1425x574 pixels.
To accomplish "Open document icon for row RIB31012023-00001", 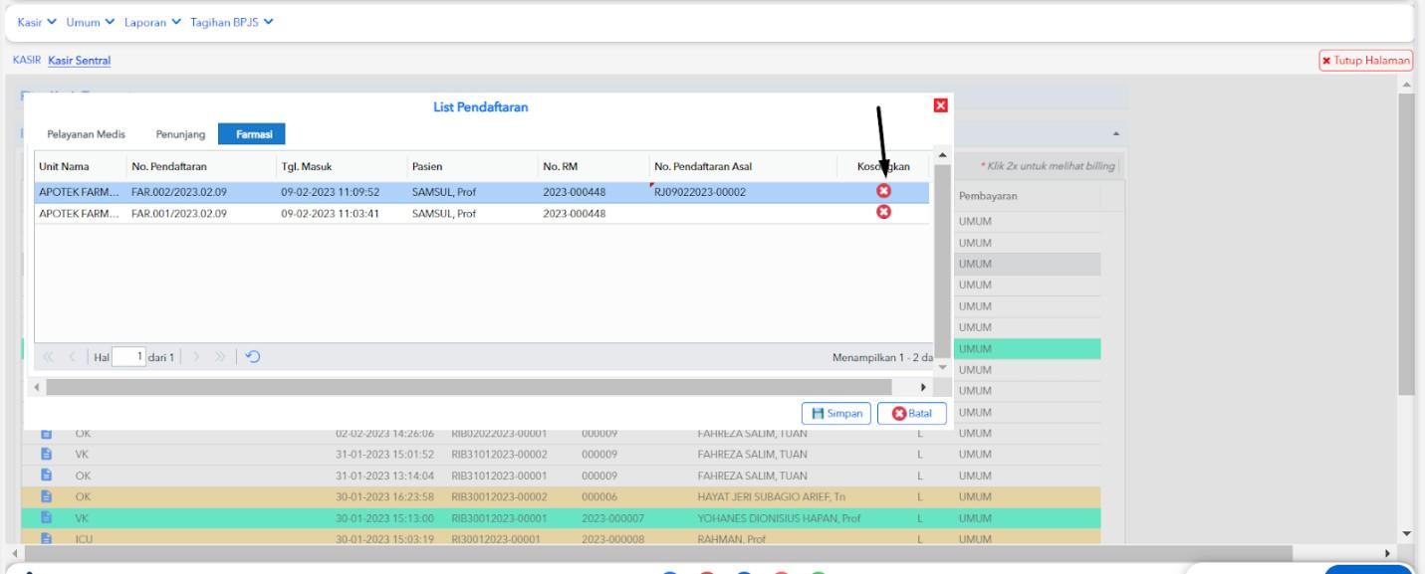I will click(46, 476).
